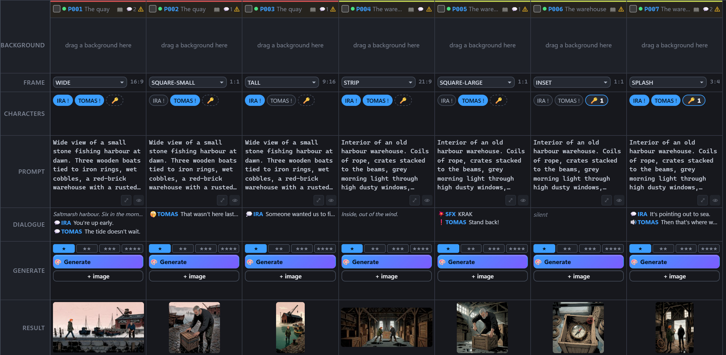
Task: Select four-star quality for panel P003
Action: [325, 249]
